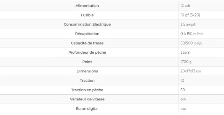
Task: Click the Dimensions label
Action: click(x=87, y=71)
